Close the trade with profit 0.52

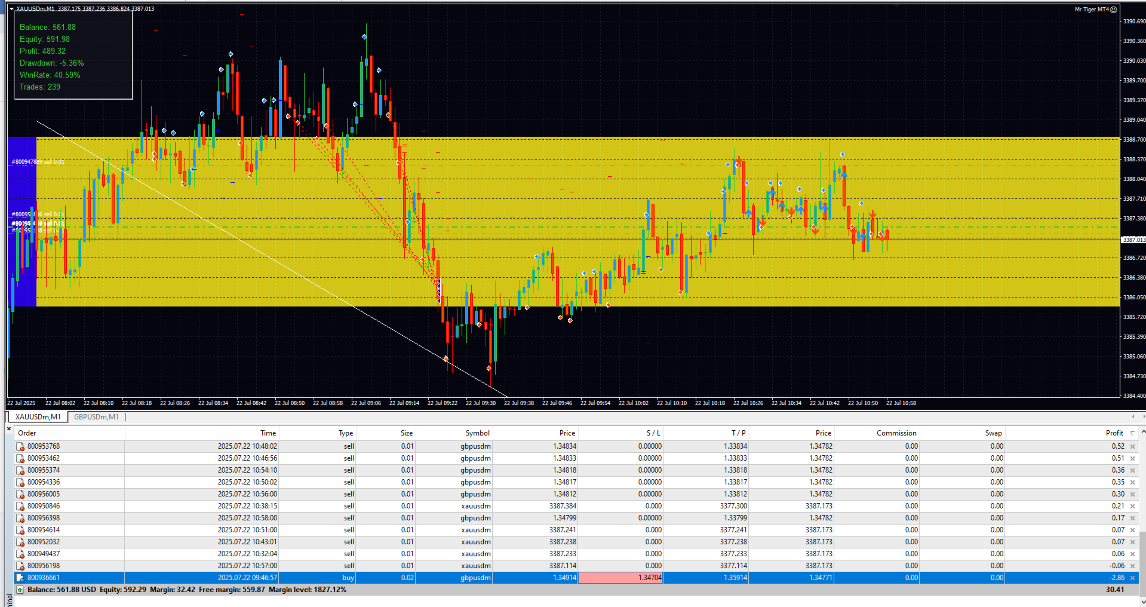click(1132, 446)
